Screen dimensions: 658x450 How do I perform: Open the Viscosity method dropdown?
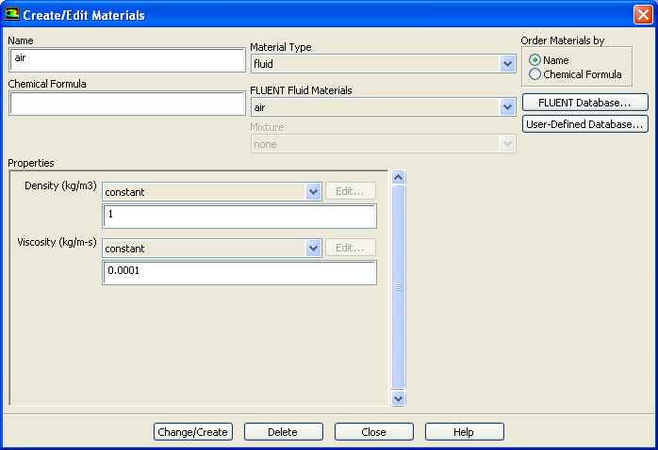(x=212, y=248)
